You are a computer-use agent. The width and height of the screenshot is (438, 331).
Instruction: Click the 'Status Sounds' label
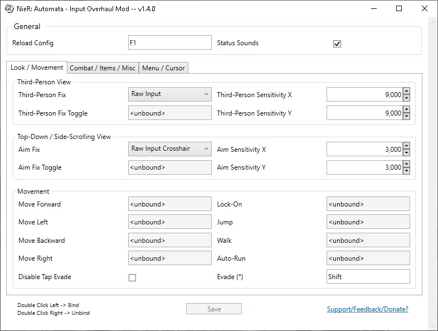[x=238, y=43]
